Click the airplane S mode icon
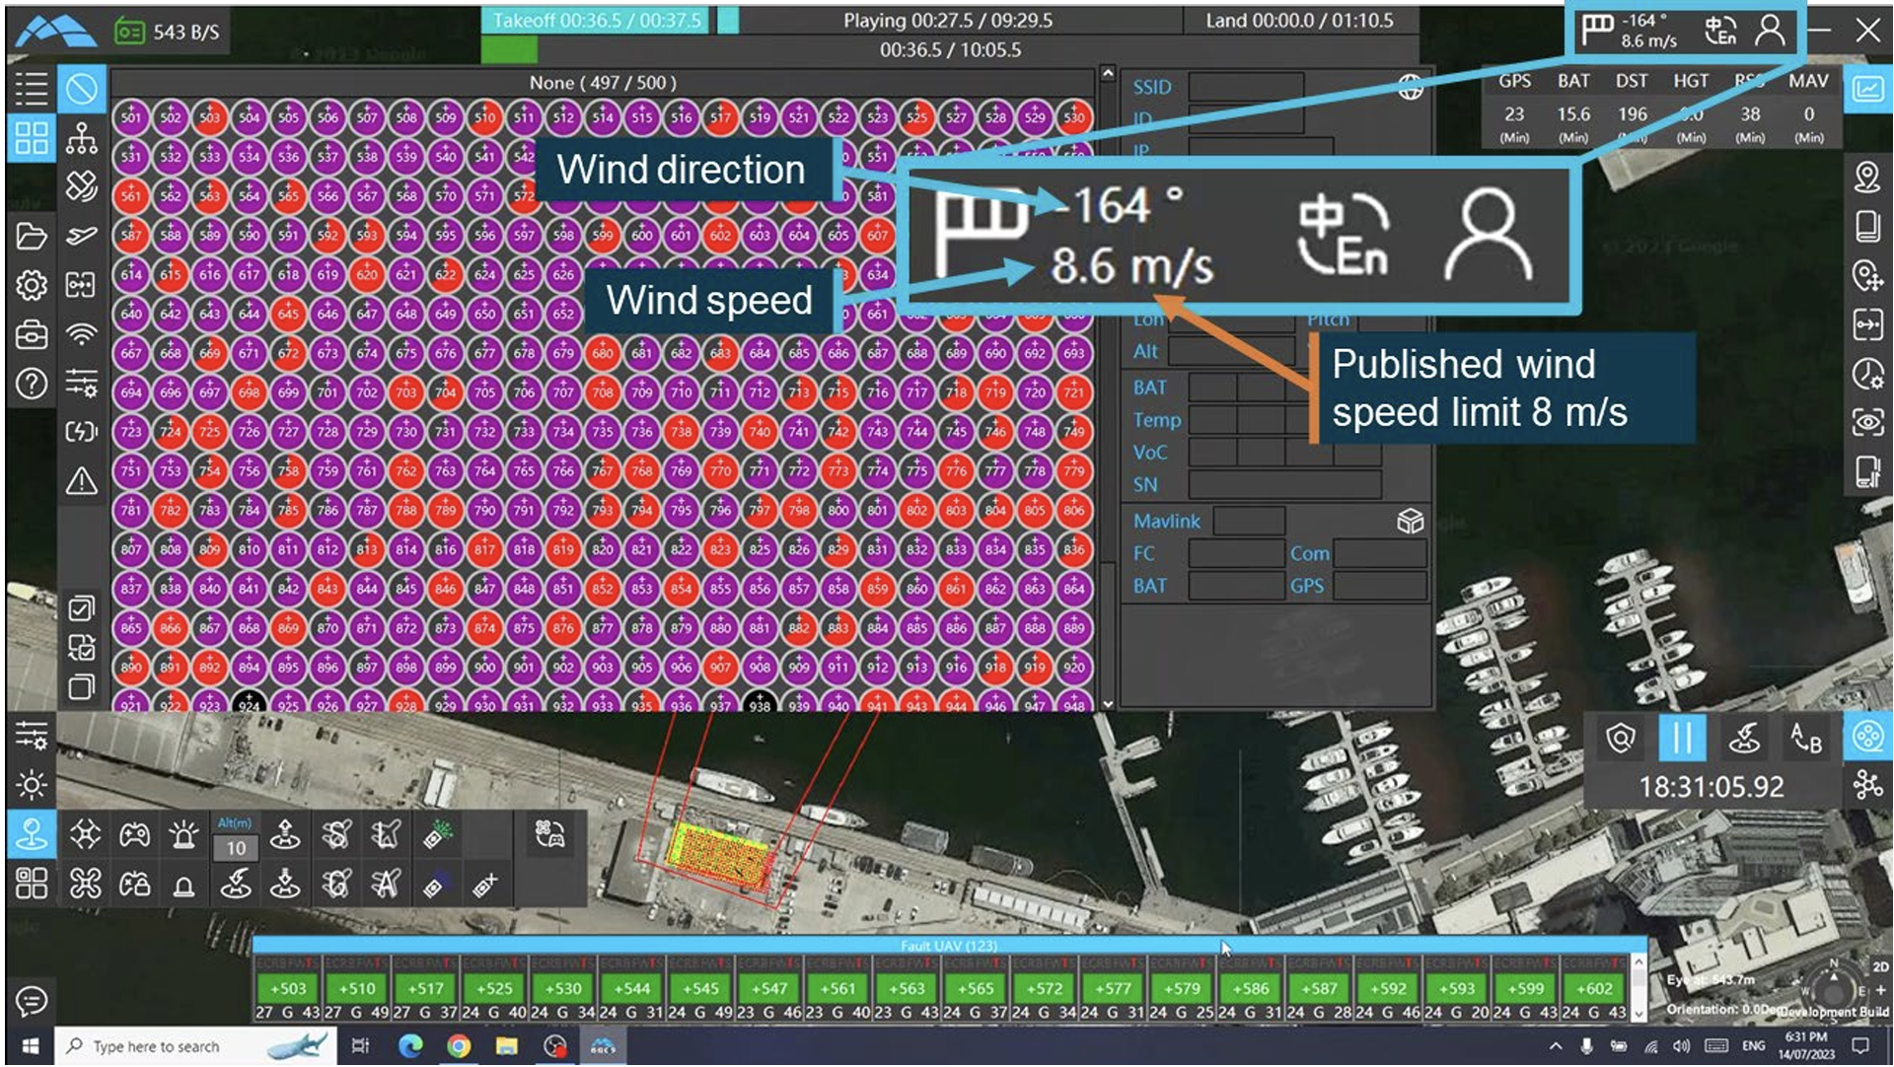The image size is (1894, 1067). (x=336, y=835)
